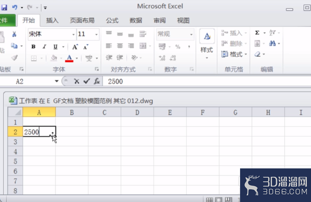Click the text Orientation icon

click(x=134, y=58)
